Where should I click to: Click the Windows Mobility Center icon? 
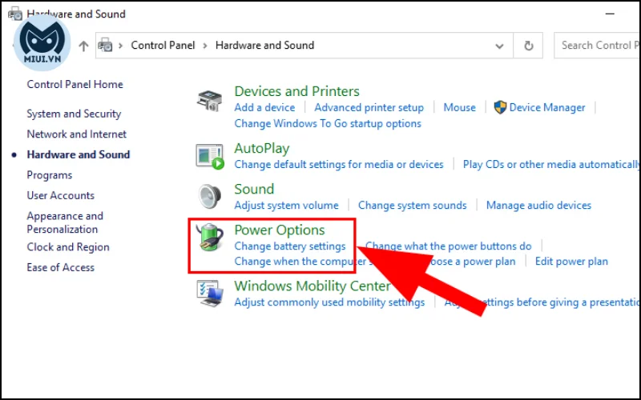click(210, 293)
